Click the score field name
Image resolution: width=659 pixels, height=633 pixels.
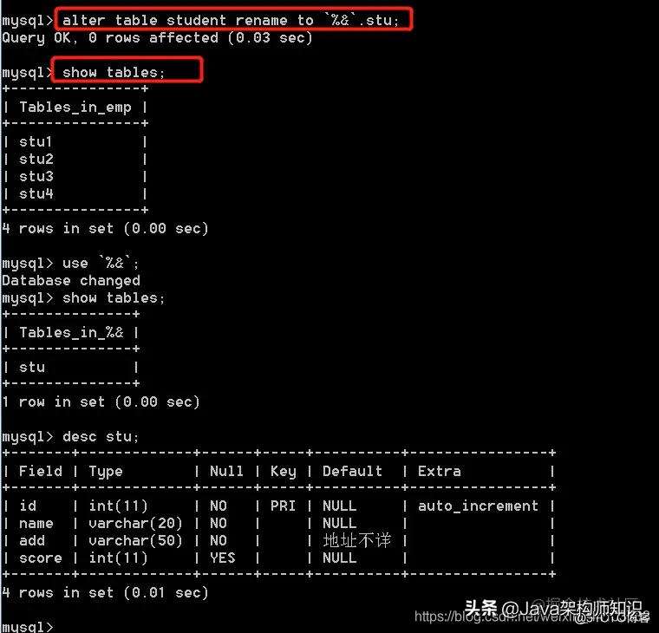(x=41, y=558)
